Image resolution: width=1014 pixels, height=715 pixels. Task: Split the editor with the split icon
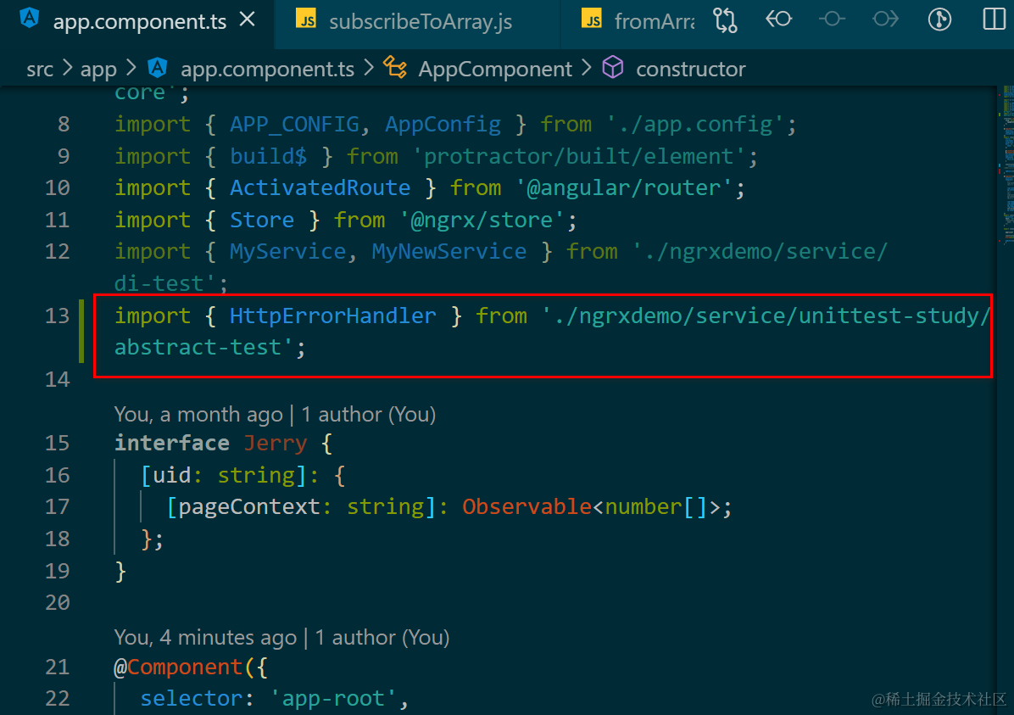(x=994, y=20)
